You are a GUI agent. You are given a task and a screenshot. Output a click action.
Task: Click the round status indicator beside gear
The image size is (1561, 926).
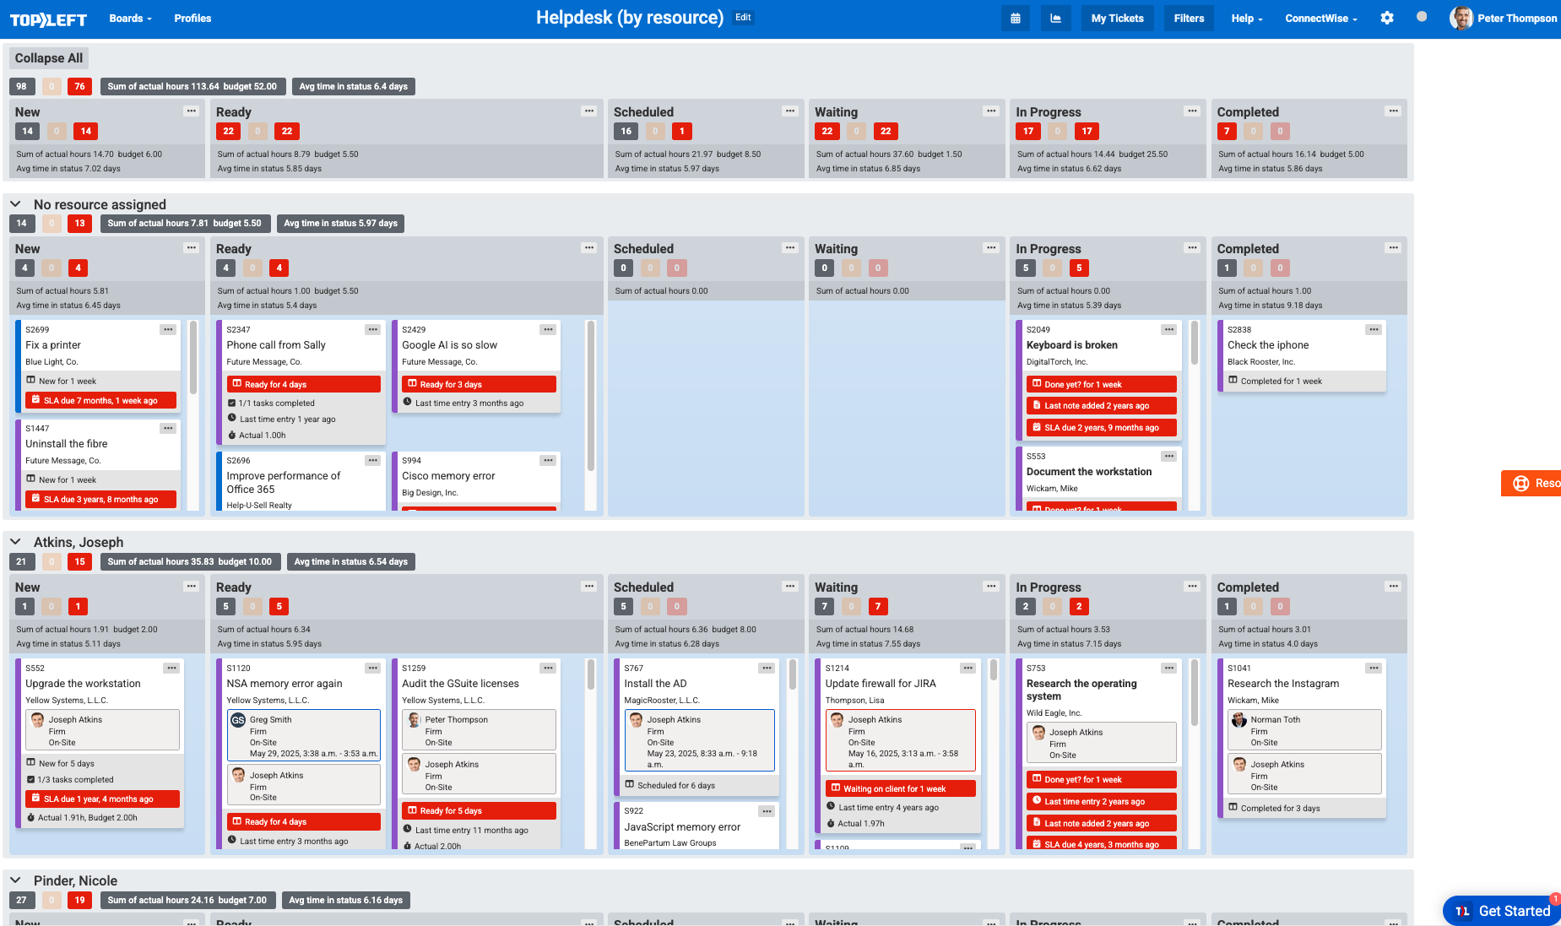[x=1422, y=16]
